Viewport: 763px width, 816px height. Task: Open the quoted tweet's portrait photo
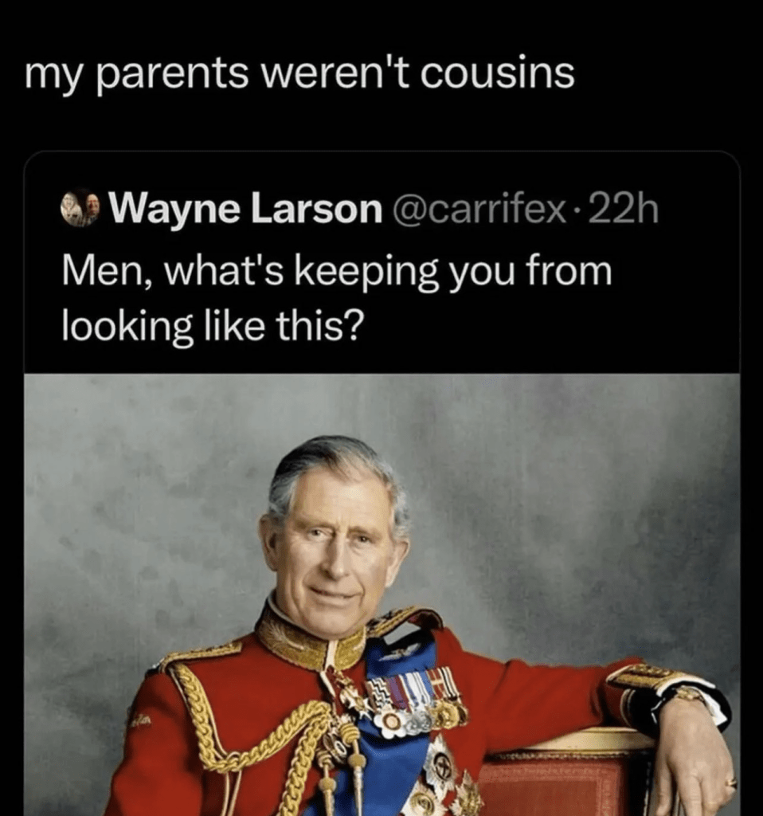381,594
